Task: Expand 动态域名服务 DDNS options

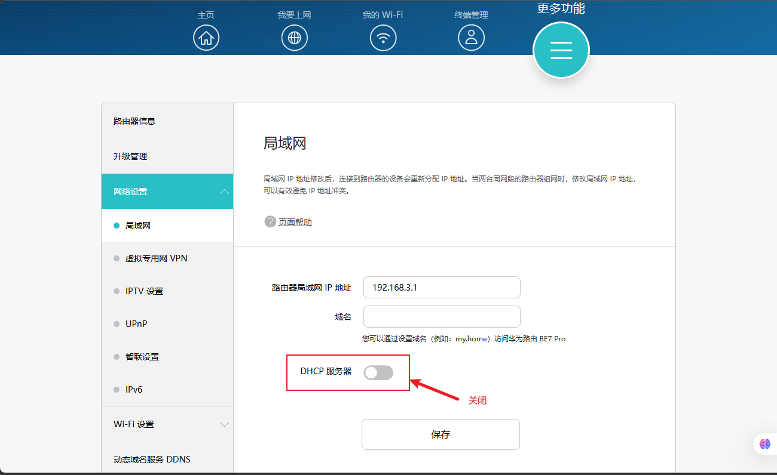Action: point(167,459)
